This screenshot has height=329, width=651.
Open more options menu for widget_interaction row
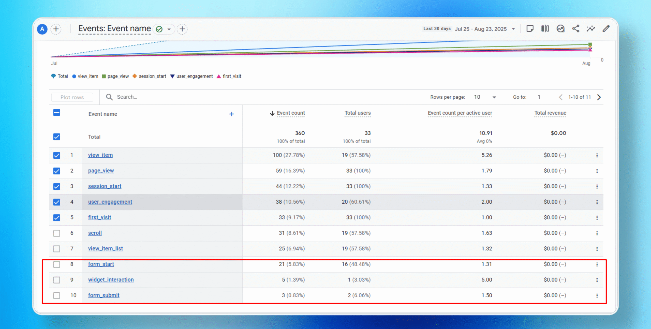[597, 280]
